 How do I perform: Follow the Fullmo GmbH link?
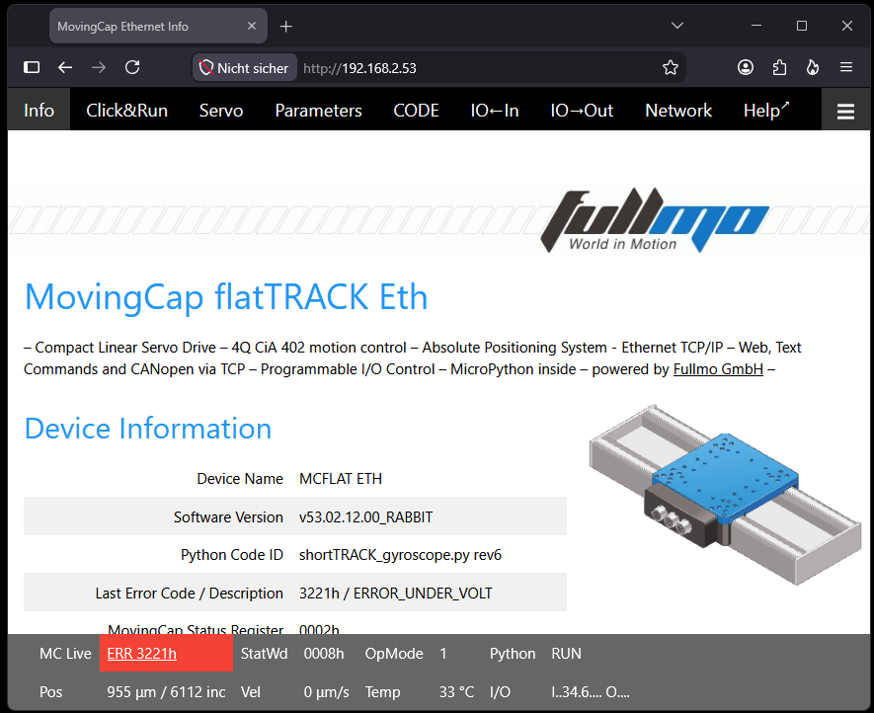pyautogui.click(x=718, y=369)
